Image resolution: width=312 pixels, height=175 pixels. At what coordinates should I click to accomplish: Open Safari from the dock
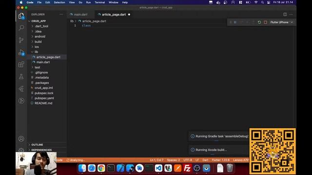tap(92, 168)
